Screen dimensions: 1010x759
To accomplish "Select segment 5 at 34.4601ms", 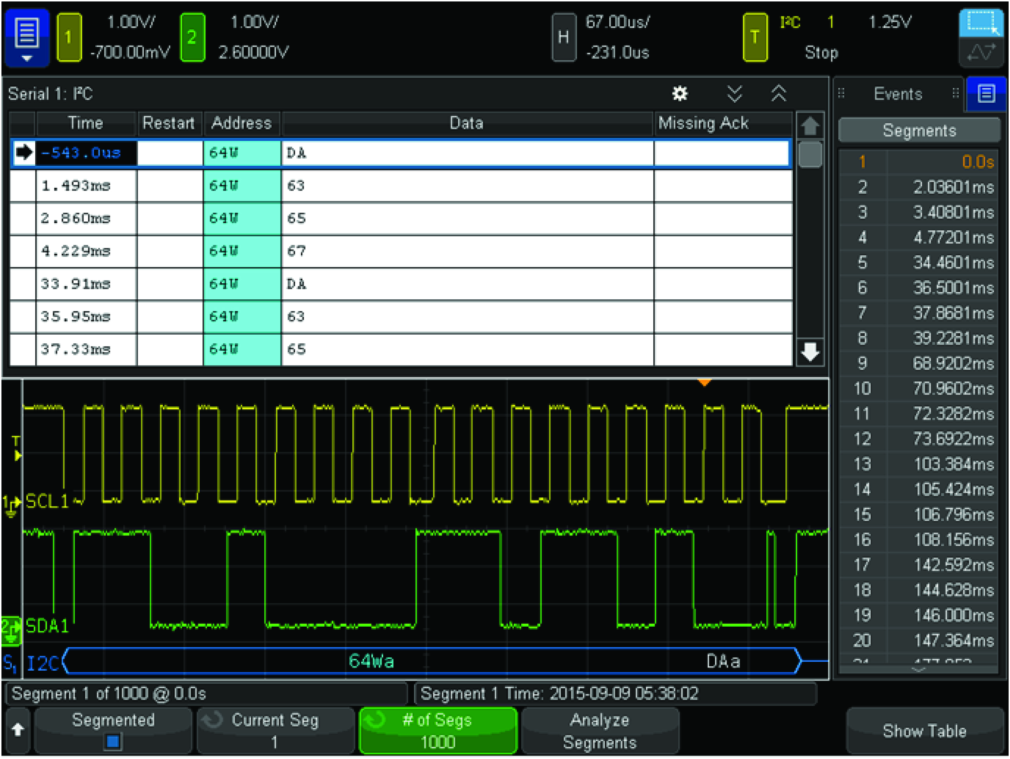I will point(918,263).
